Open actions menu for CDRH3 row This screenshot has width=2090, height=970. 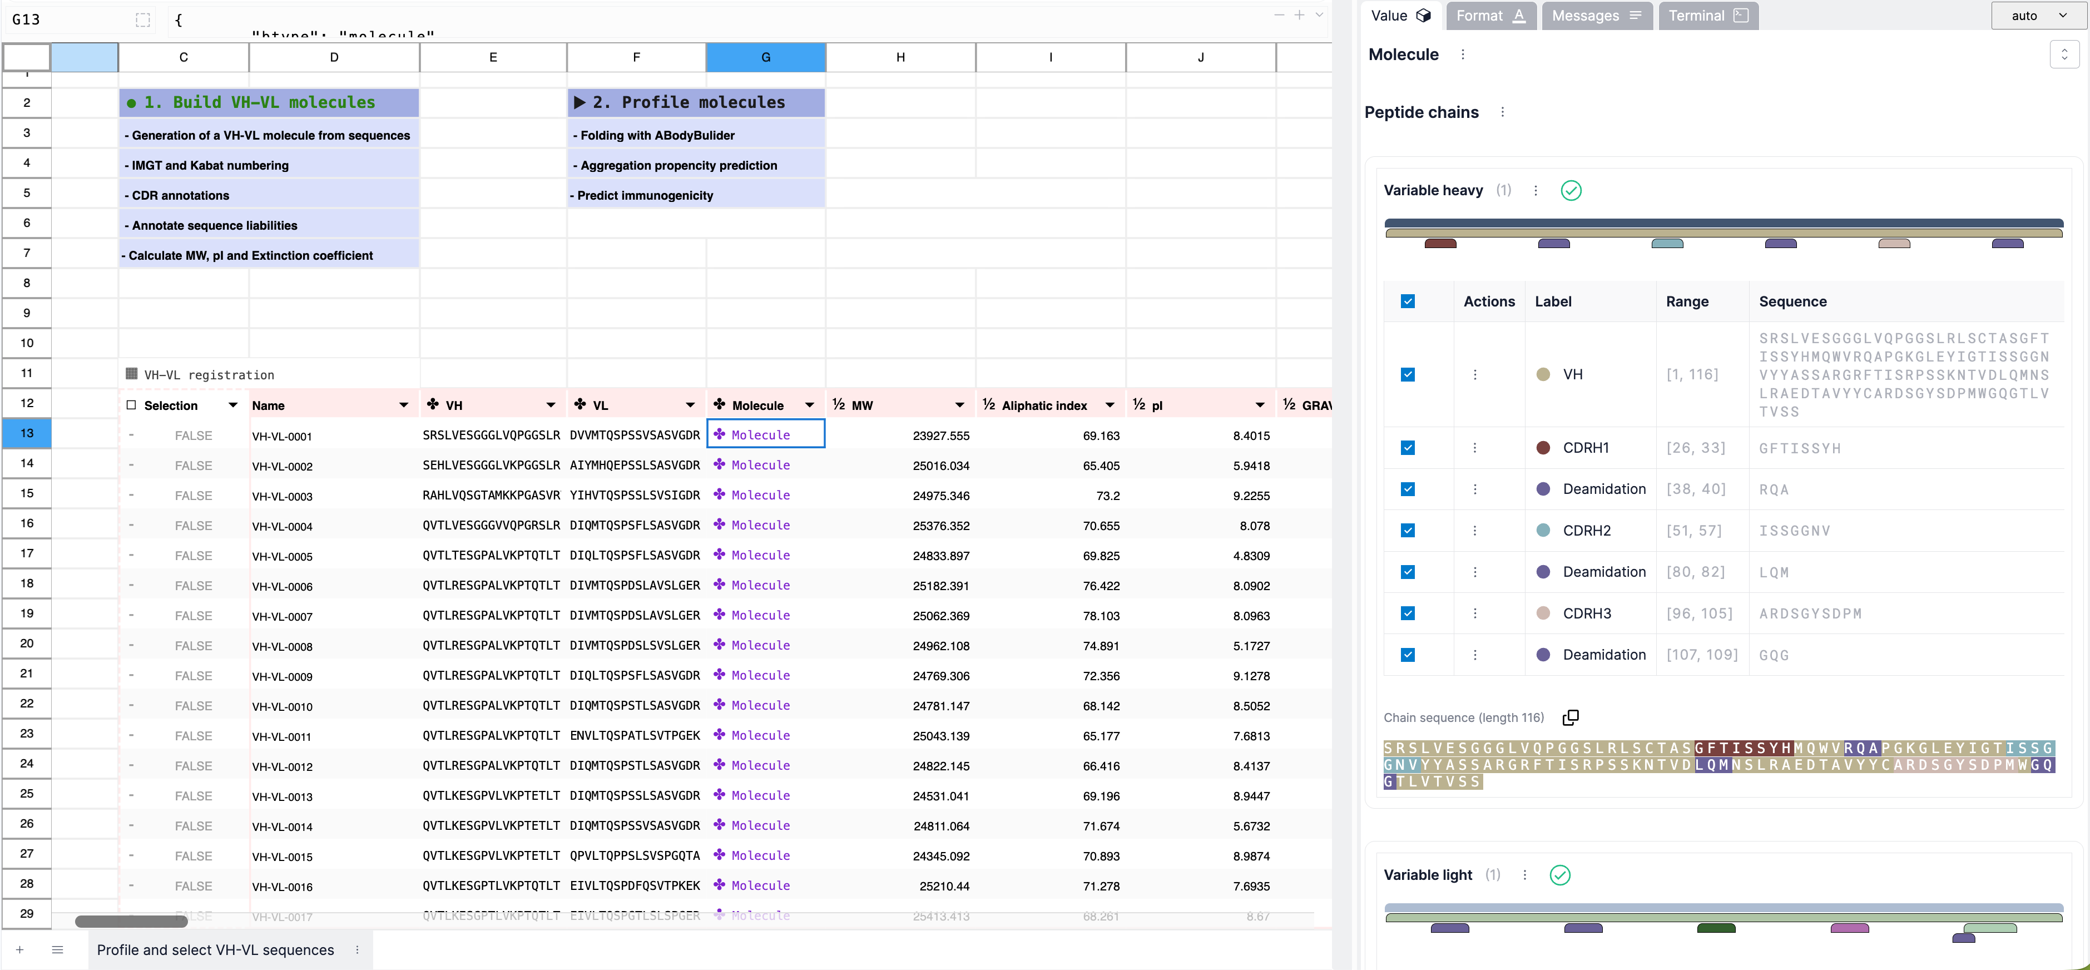pos(1474,613)
